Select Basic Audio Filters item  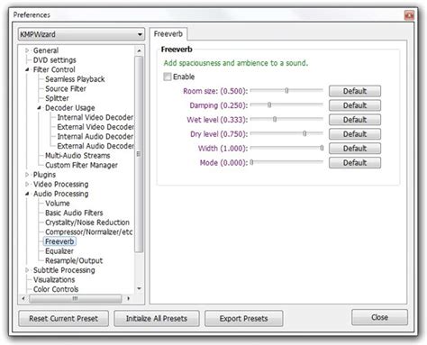[74, 213]
